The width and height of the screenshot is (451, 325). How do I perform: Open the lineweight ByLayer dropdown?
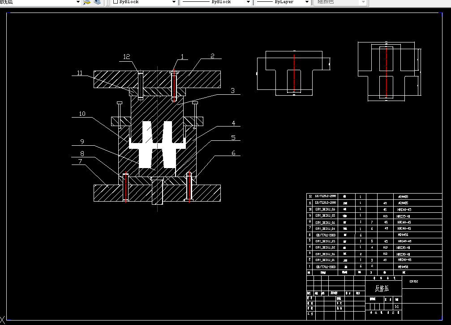tap(307, 2)
